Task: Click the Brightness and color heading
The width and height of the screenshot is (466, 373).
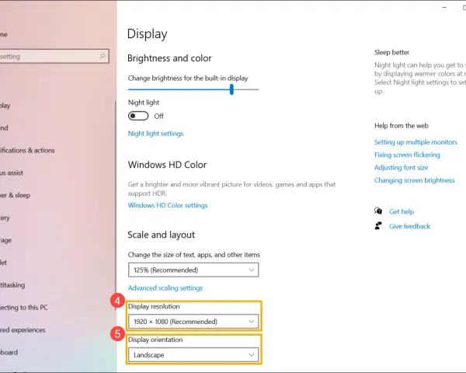Action: pyautogui.click(x=169, y=58)
